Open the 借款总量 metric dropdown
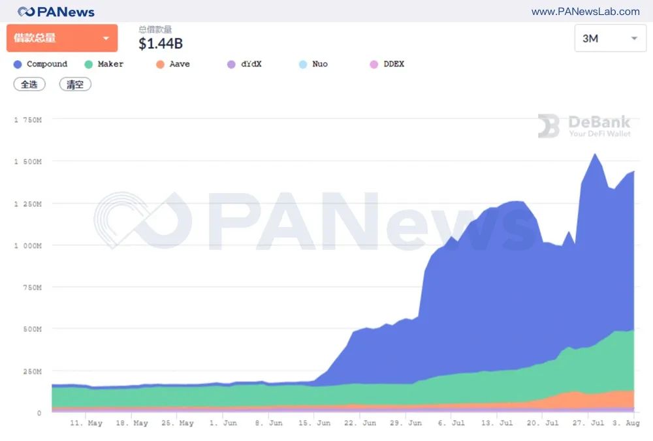The image size is (653, 441). point(62,38)
